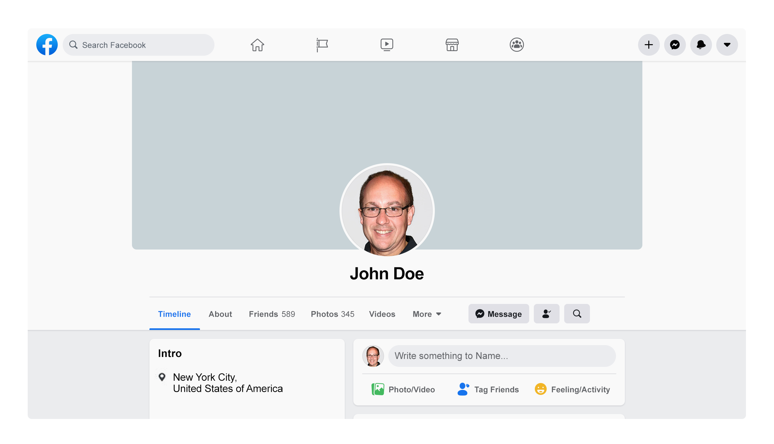Open John Doe's profile picture

click(x=387, y=210)
